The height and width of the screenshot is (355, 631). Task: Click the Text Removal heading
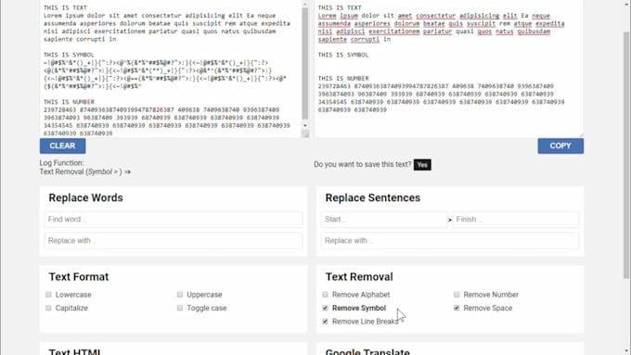359,277
